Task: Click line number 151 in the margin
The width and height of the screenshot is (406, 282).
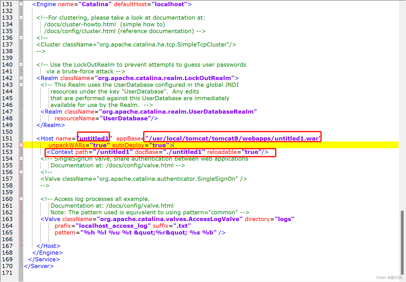Action: pyautogui.click(x=7, y=138)
